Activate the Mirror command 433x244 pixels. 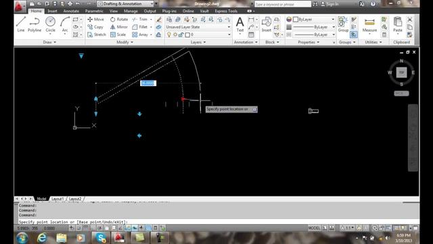pos(119,27)
